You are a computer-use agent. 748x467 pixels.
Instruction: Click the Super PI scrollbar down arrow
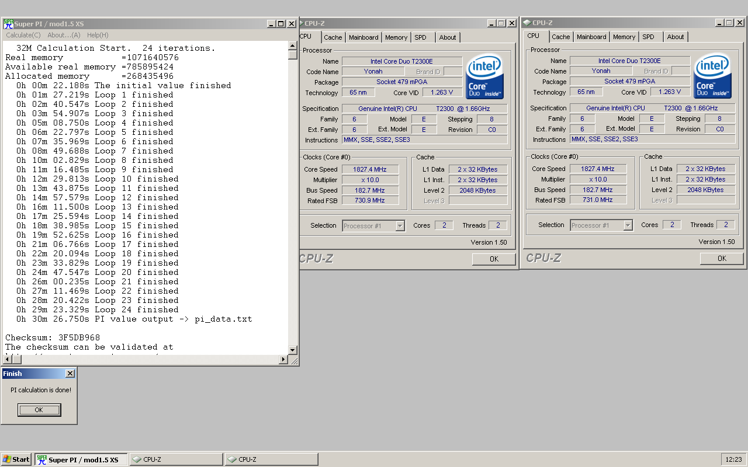pos(293,350)
